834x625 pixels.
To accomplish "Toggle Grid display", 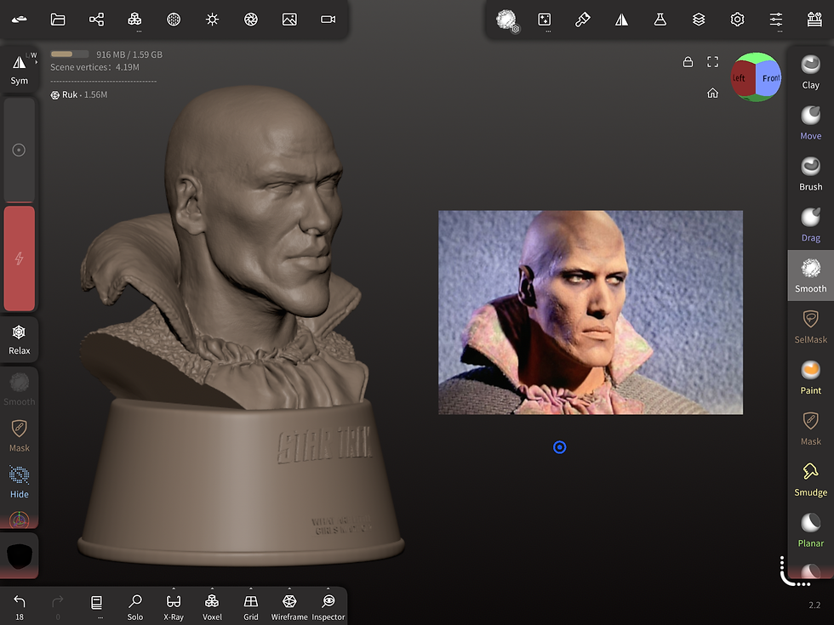I will tap(250, 607).
